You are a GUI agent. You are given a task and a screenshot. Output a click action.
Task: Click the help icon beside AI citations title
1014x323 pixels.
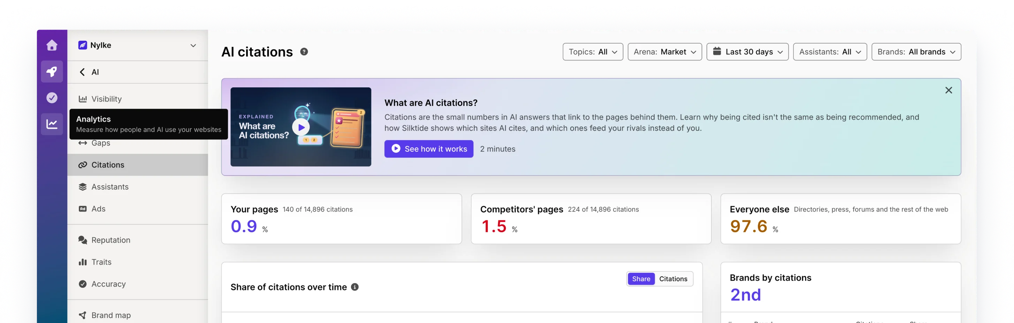(304, 52)
